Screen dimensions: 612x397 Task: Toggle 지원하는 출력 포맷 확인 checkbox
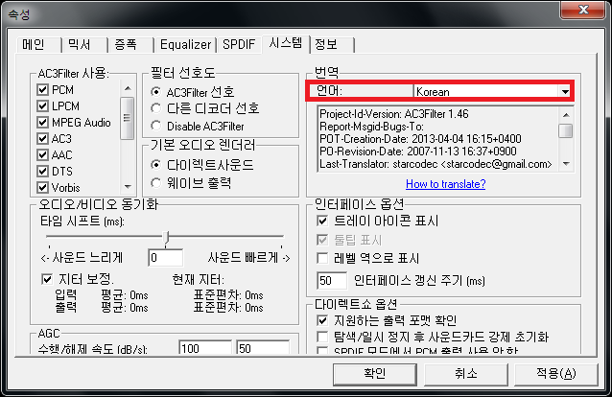click(x=322, y=321)
